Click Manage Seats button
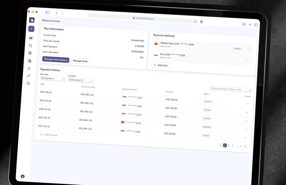The height and width of the screenshot is (185, 286). (80, 61)
